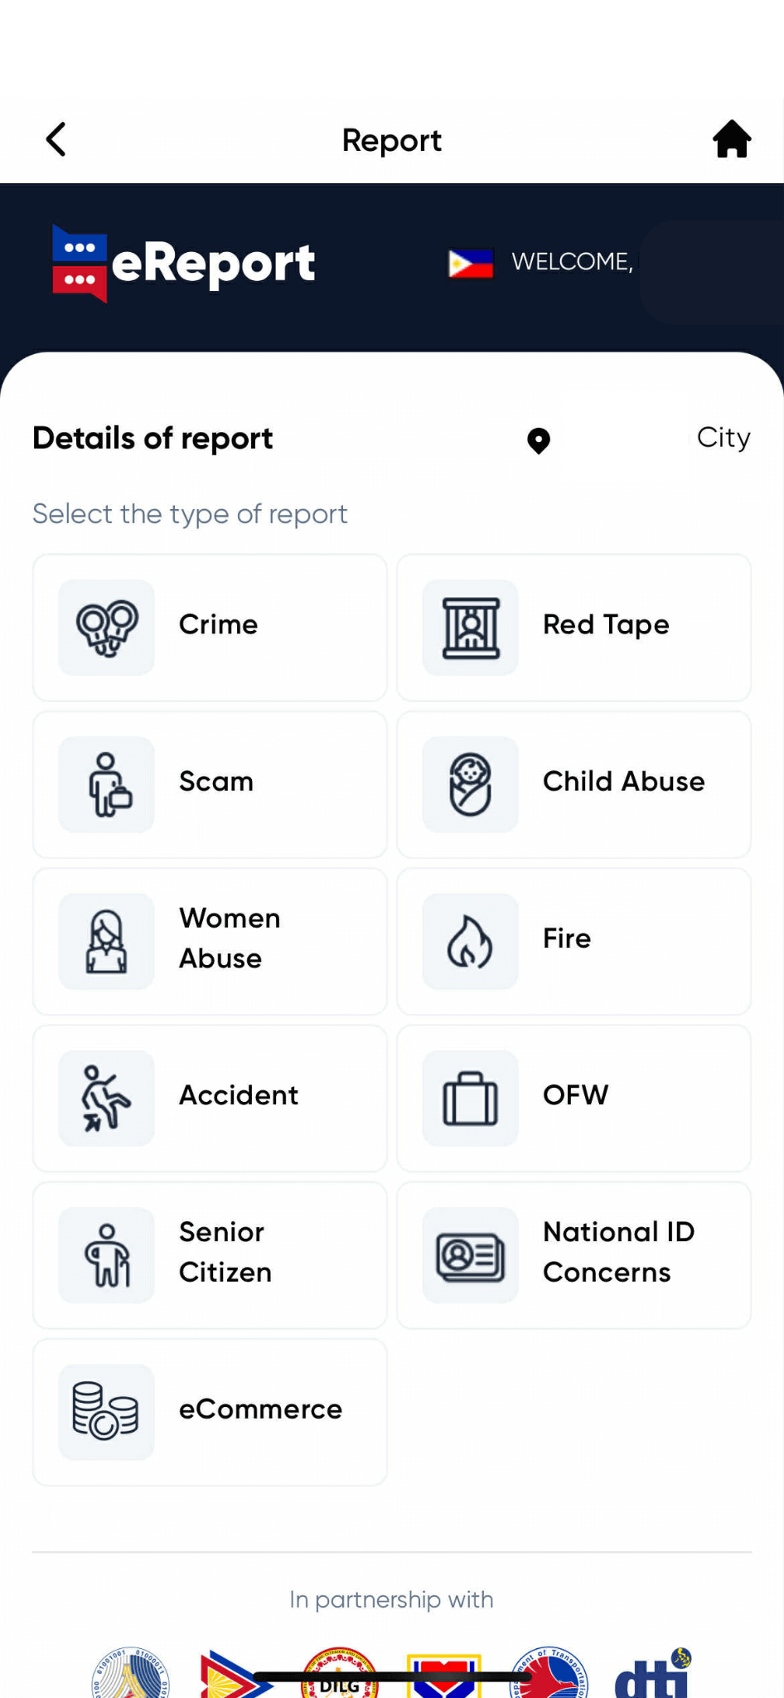Select the Child Abuse baby icon

point(469,784)
